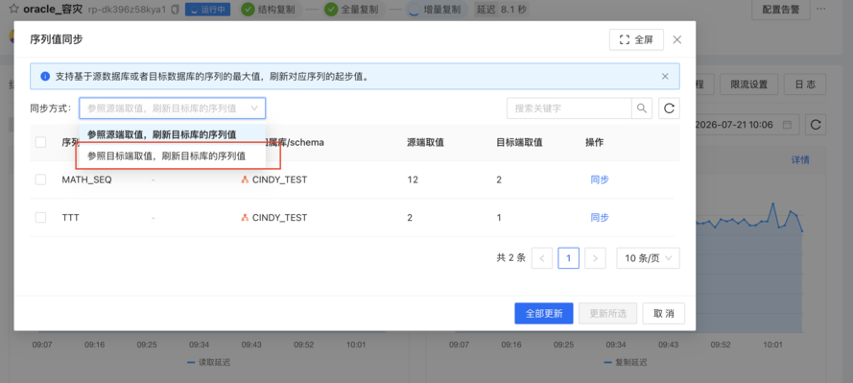
Task: Select 参照目标端取值，刷新目标库的序列值 option
Action: (173, 156)
